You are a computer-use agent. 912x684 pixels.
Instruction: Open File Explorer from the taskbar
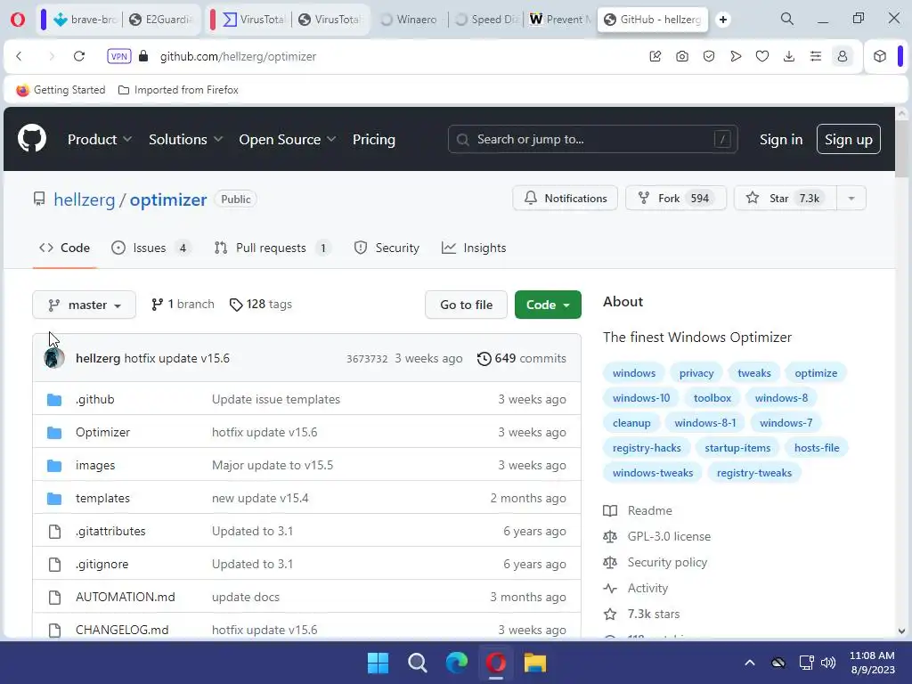534,663
